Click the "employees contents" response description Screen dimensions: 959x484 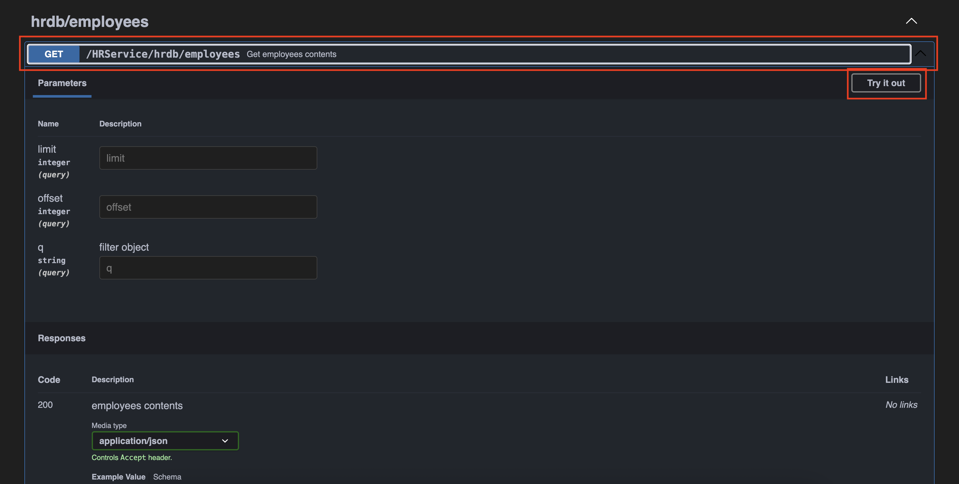[137, 406]
